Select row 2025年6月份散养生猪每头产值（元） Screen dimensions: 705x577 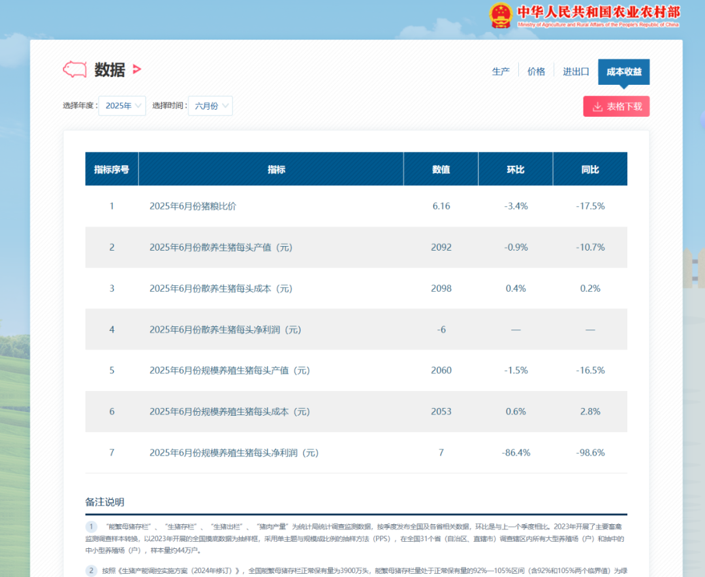pos(356,247)
